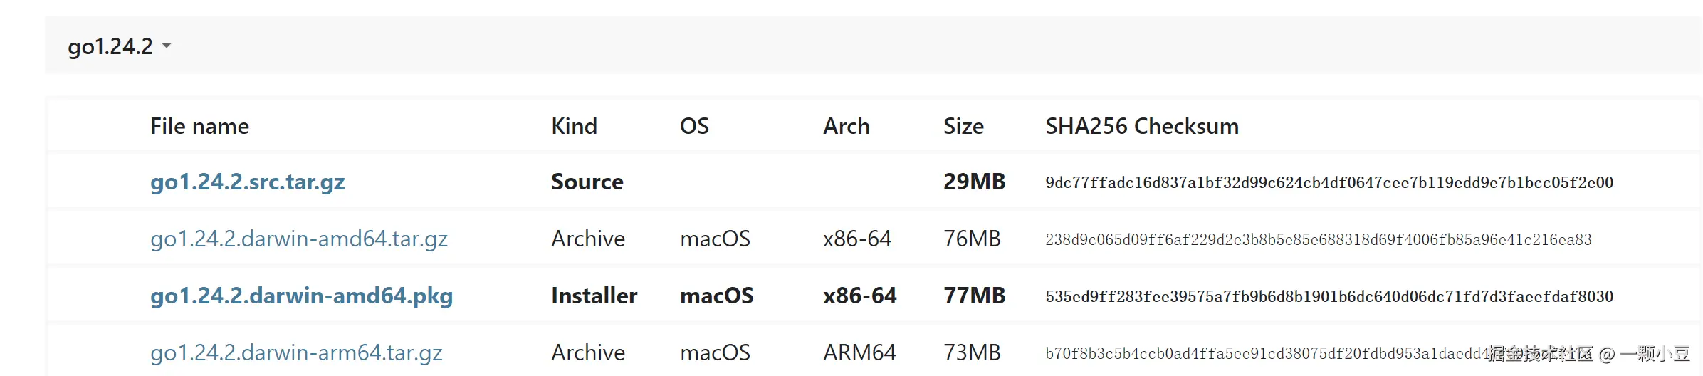Collapse the go1.24.2 version section
The height and width of the screenshot is (376, 1703).
click(110, 46)
